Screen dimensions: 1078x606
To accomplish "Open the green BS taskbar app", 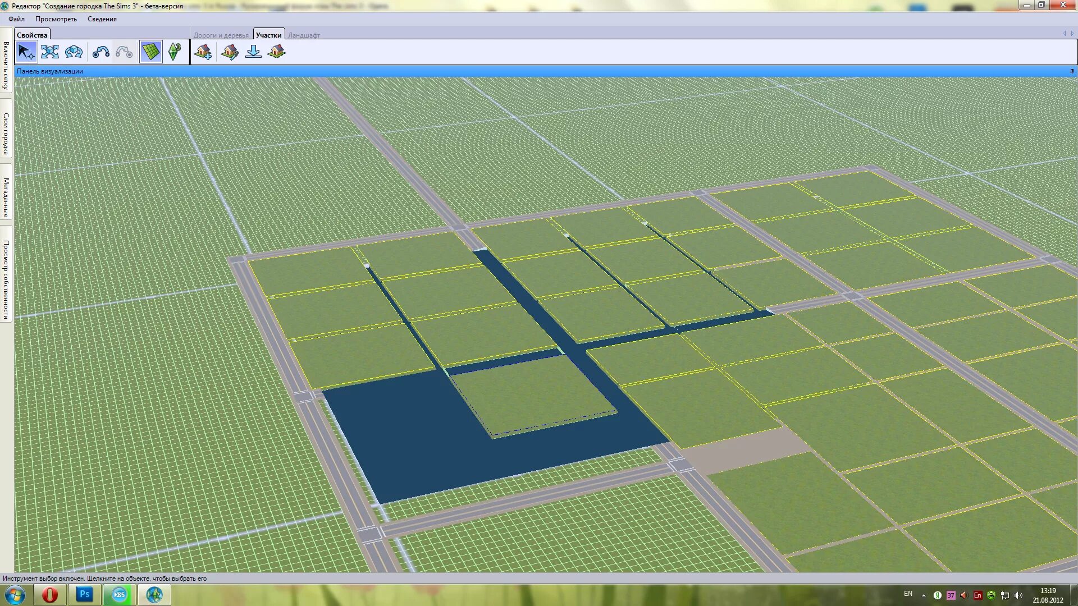I will (x=120, y=595).
